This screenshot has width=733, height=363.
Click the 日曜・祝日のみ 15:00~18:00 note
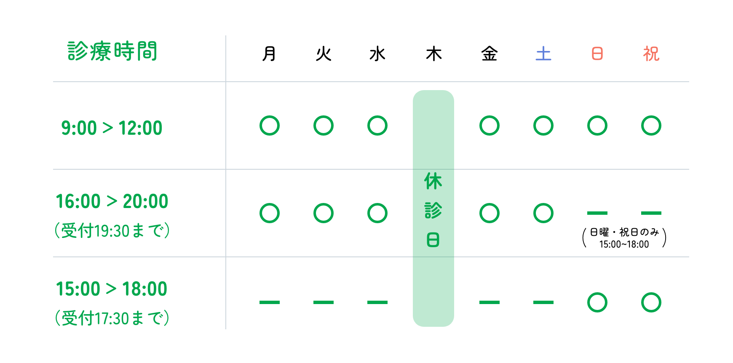(624, 238)
